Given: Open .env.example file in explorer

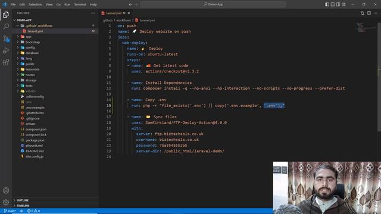Looking at the screenshot, I should pyautogui.click(x=55, y=108).
